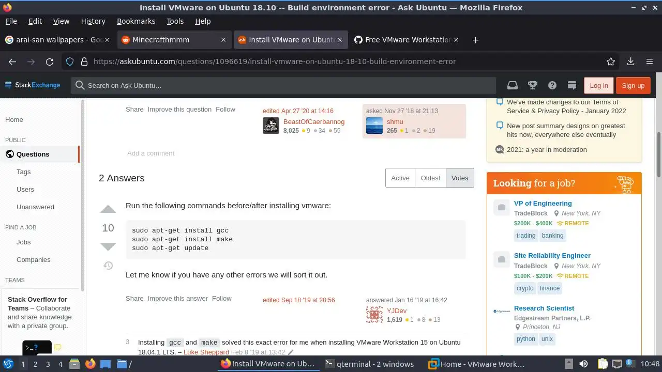Open the Site Reliability Engineer job listing
Viewport: 662px width, 372px height.
552,255
